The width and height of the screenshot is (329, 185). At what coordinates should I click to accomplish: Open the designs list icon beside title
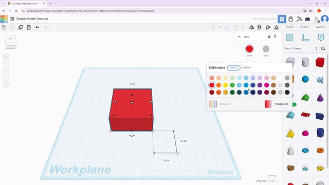click(x=12, y=18)
